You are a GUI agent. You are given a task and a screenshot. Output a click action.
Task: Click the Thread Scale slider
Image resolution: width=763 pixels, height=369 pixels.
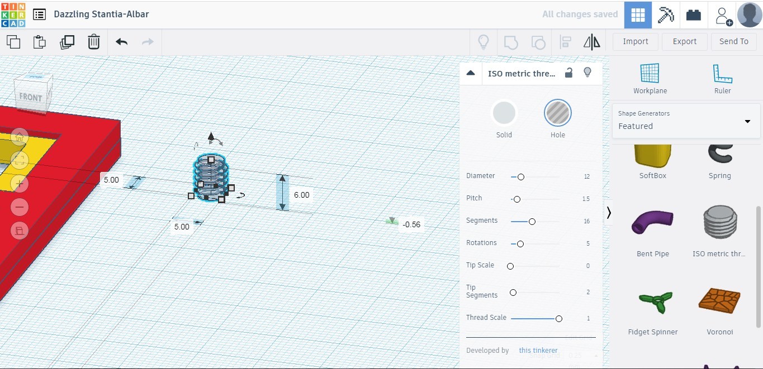coord(537,319)
